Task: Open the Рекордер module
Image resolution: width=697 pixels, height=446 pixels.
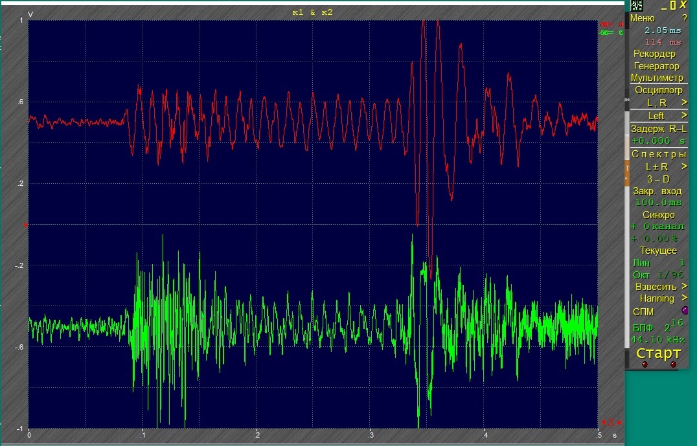Action: (x=654, y=54)
